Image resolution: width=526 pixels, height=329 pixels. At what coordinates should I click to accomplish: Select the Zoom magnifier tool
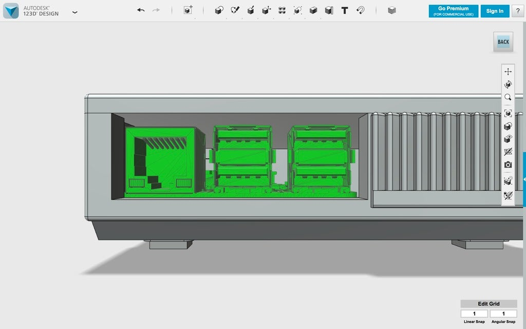pyautogui.click(x=508, y=97)
